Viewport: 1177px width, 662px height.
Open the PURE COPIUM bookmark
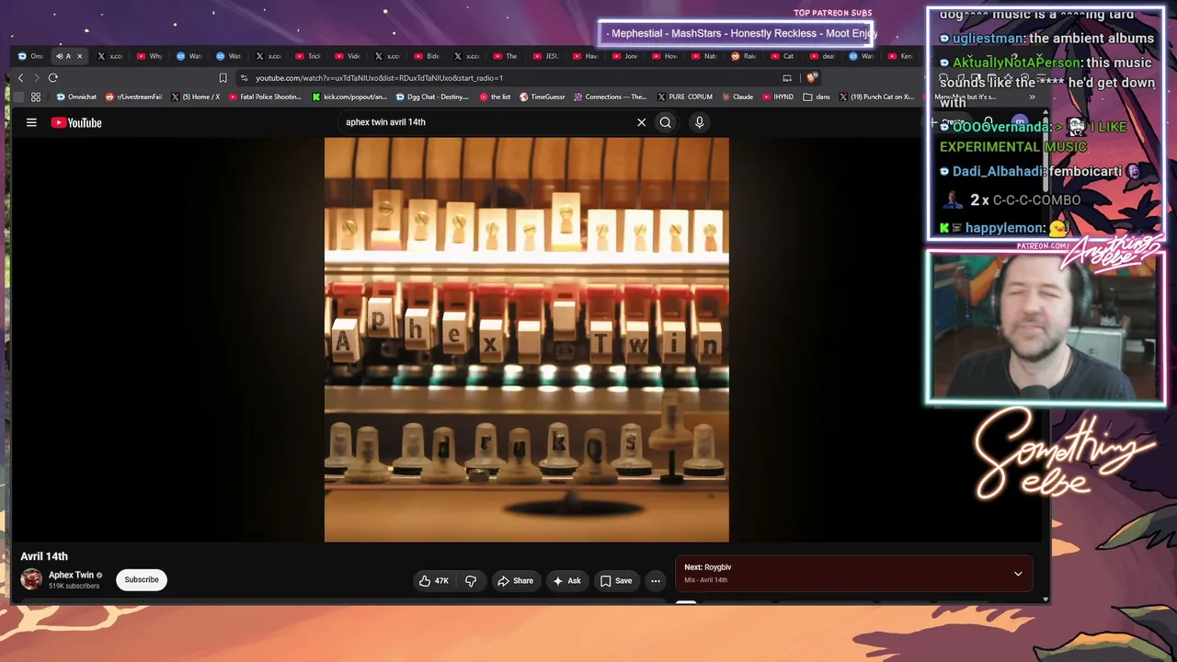(x=684, y=97)
